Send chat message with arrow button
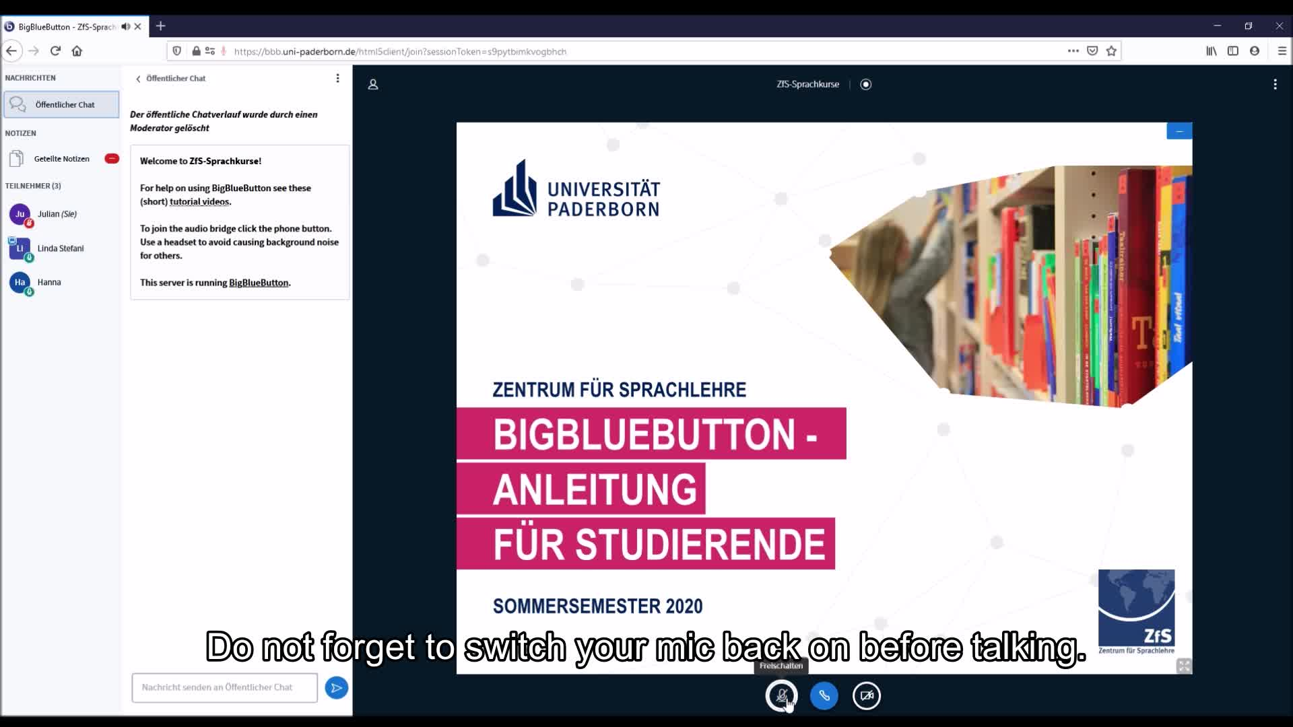The image size is (1293, 727). (336, 687)
